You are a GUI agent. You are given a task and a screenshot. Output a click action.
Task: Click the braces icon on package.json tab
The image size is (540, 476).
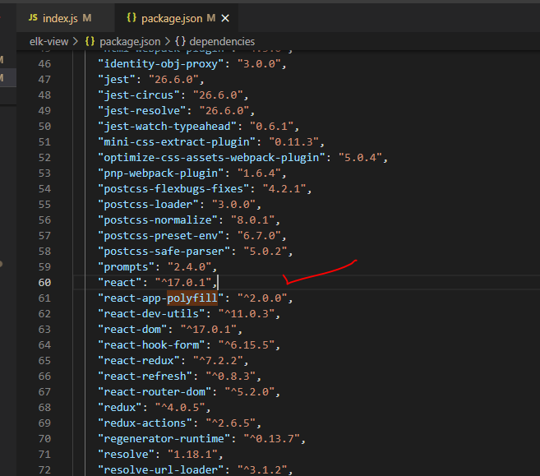coord(132,18)
